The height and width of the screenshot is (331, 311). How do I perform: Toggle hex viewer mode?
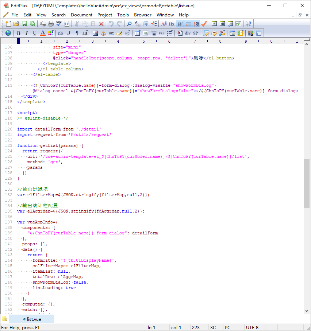pyautogui.click(x=172, y=23)
